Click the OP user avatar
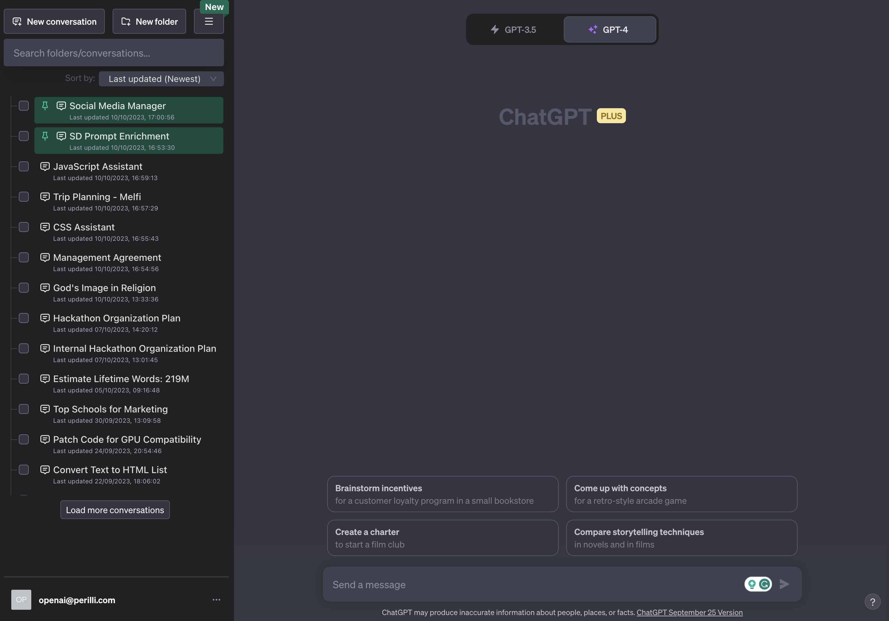This screenshot has width=889, height=621. [21, 600]
